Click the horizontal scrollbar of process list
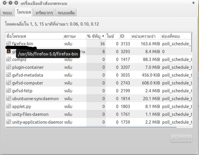 pos(91,127)
